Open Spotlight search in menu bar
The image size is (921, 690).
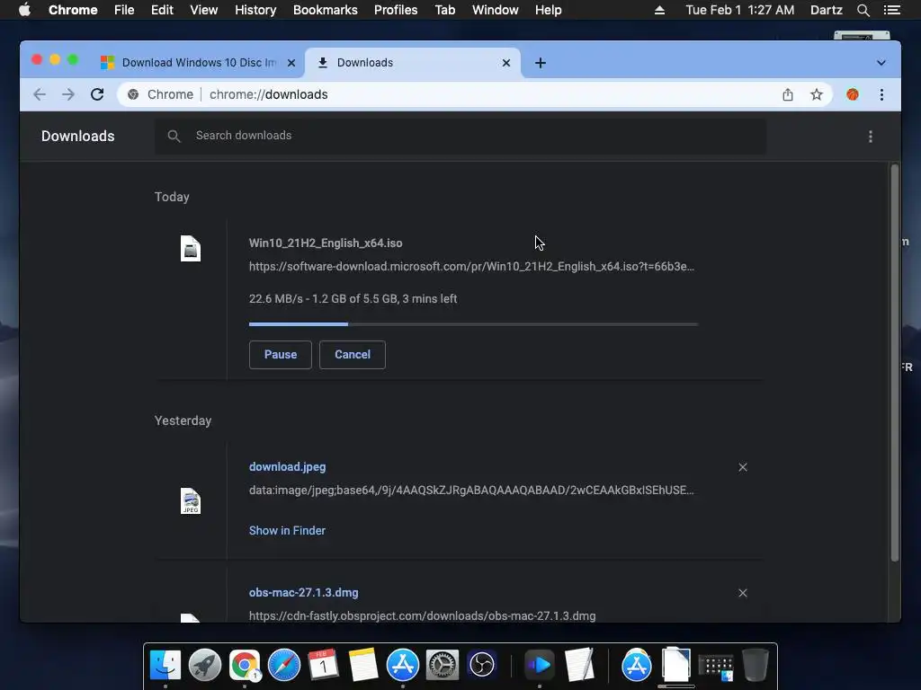pos(863,10)
